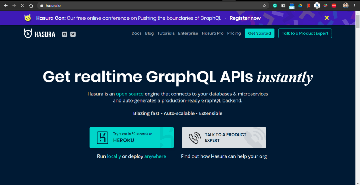Stop page loading with the X icon

tap(23, 6)
